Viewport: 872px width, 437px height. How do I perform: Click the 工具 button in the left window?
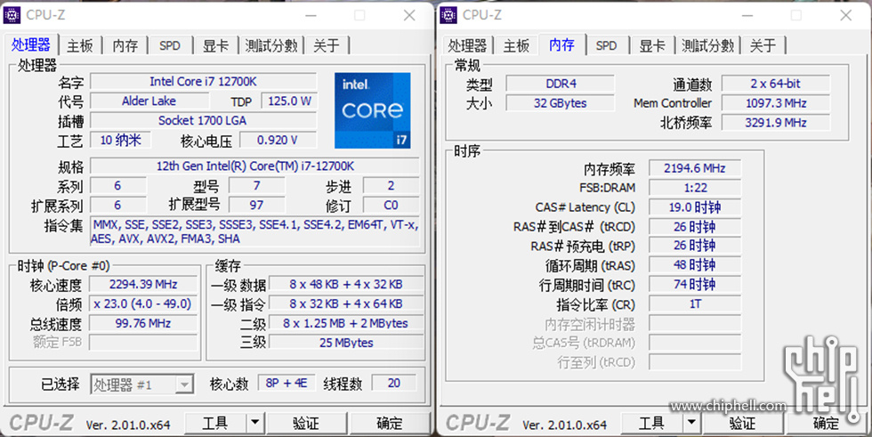coord(215,423)
